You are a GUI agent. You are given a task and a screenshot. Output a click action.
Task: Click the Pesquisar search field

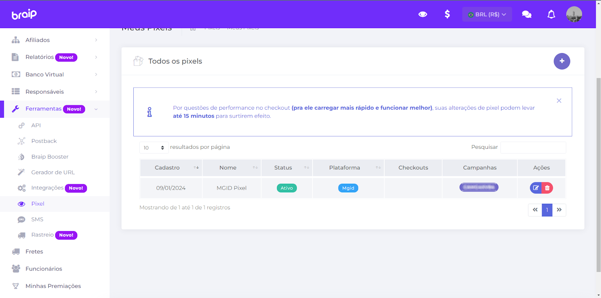click(533, 147)
